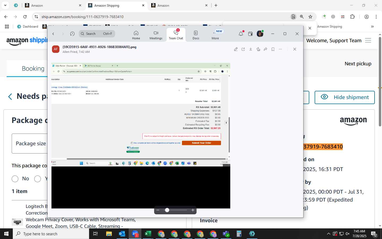Screen dimensions: 382x239
Task: Open the Windows Start menu
Action: (x=6, y=234)
